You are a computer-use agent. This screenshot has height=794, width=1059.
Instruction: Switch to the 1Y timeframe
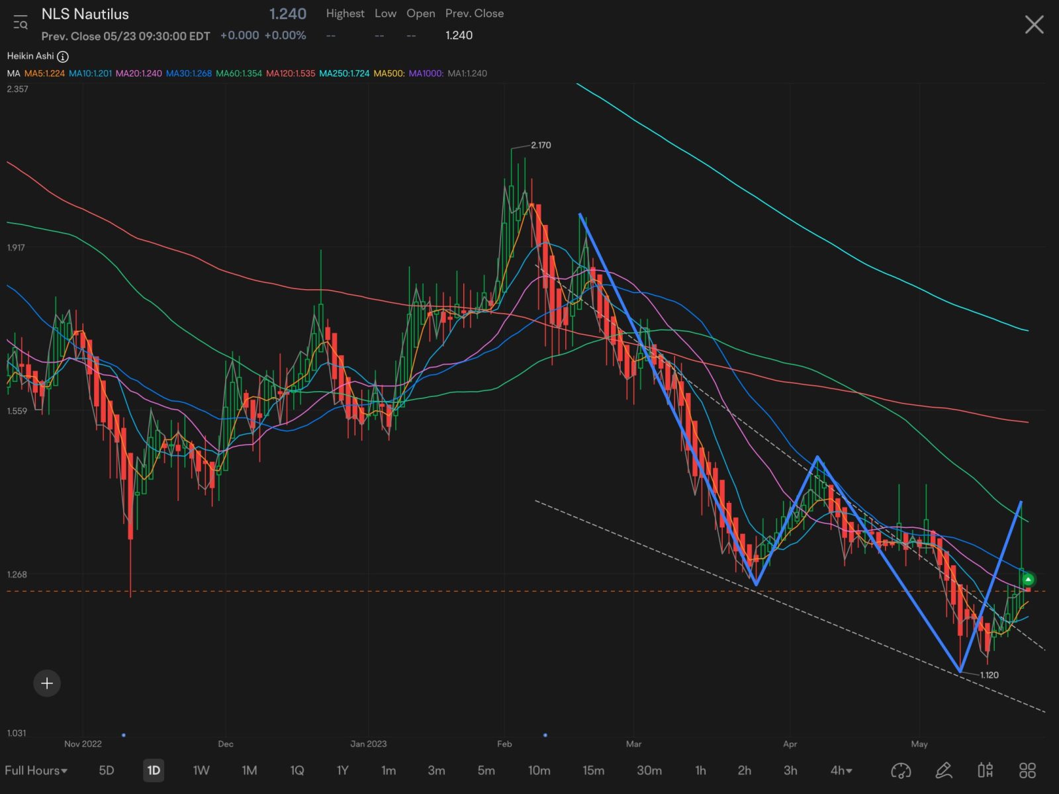coord(342,770)
